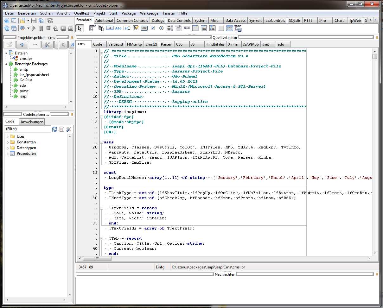383x308 pixels.
Task: Click the green Run (Start) arrow icon
Action: pyautogui.click(x=34, y=28)
